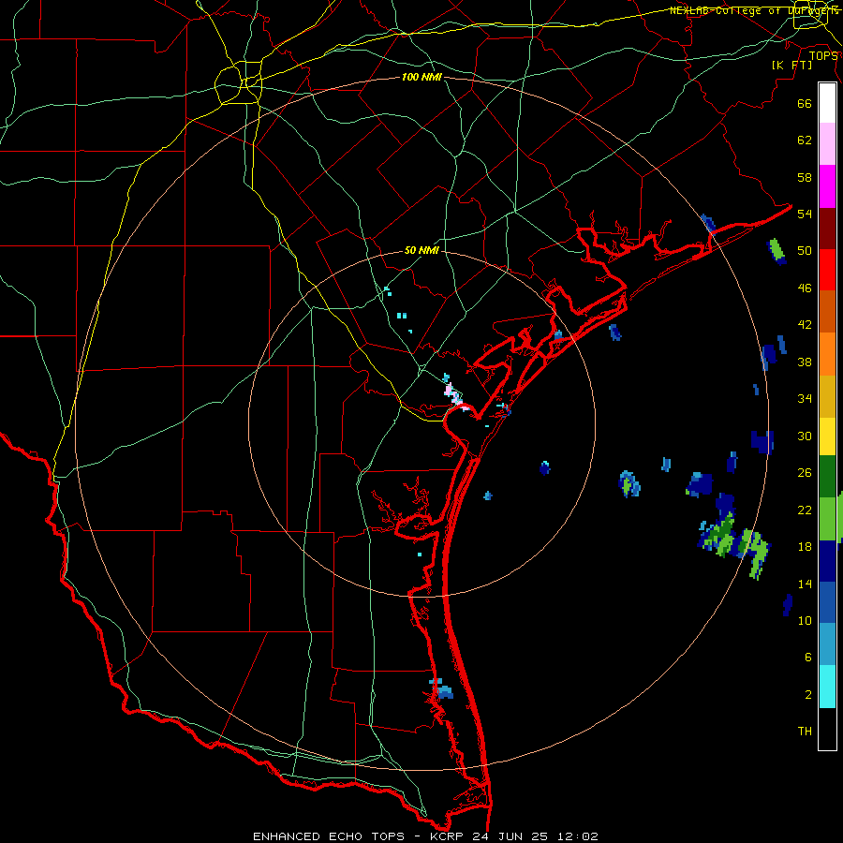Click the medium blue legend swatch

pos(827,602)
